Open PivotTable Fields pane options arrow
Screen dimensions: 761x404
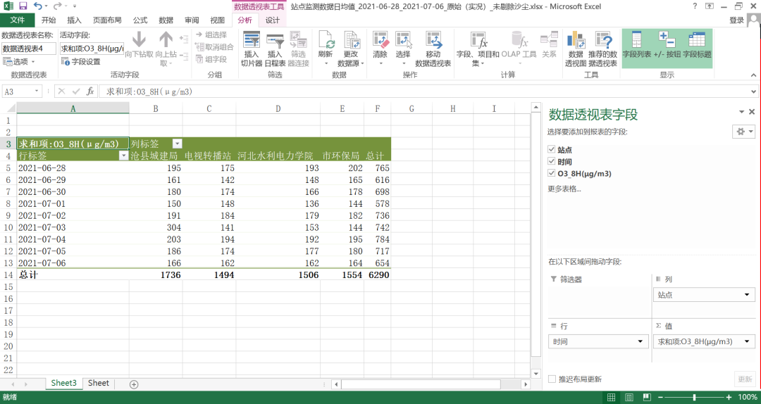[x=741, y=112]
